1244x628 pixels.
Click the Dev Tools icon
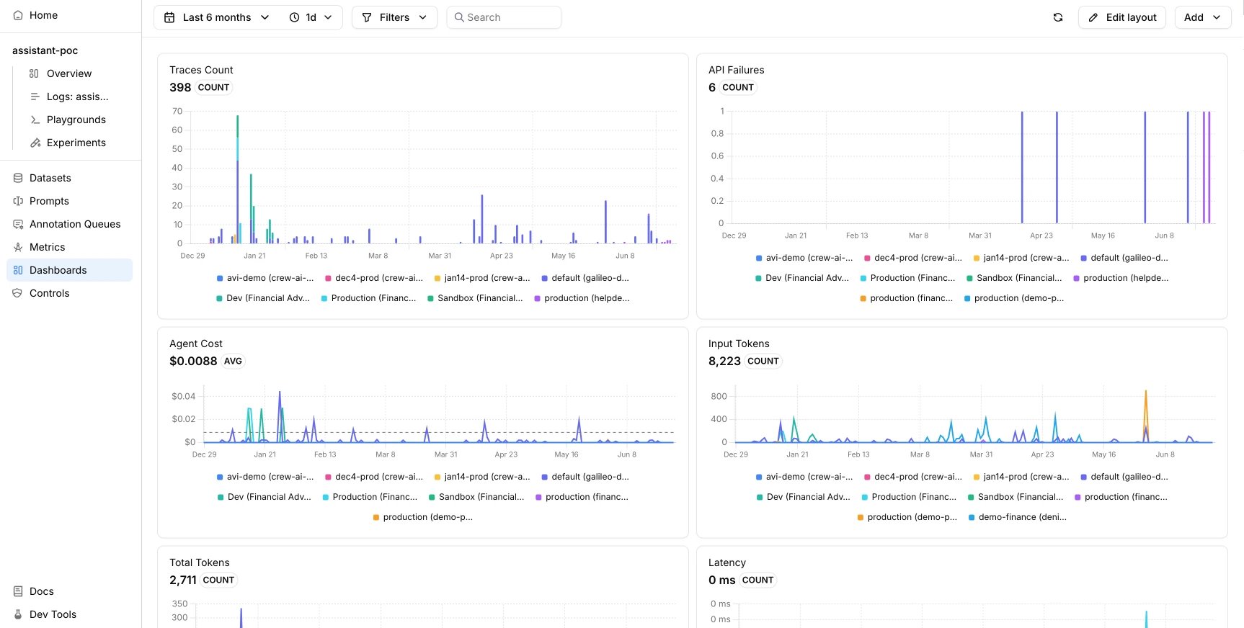point(18,614)
